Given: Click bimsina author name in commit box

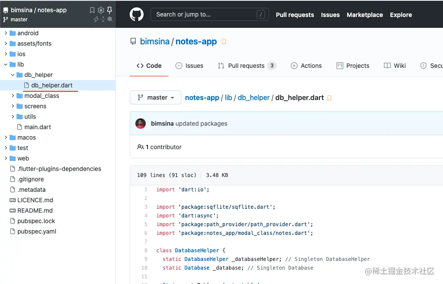Looking at the screenshot, I should pos(162,124).
